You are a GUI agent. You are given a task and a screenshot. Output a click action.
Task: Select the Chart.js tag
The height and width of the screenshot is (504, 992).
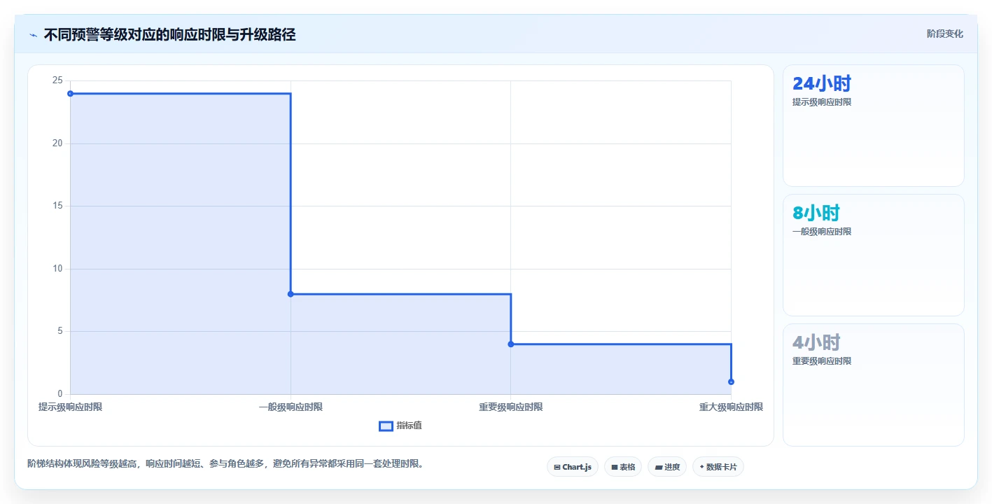(x=572, y=467)
